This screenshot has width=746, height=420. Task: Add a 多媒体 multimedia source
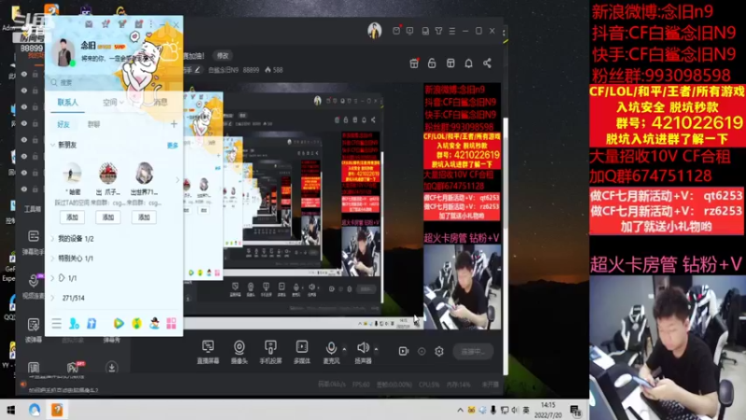pos(301,352)
